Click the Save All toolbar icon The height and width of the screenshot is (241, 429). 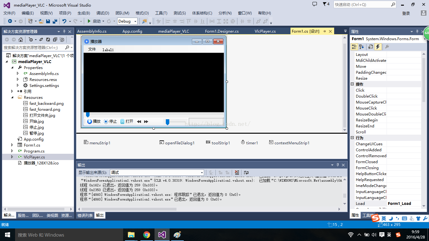click(x=55, y=21)
